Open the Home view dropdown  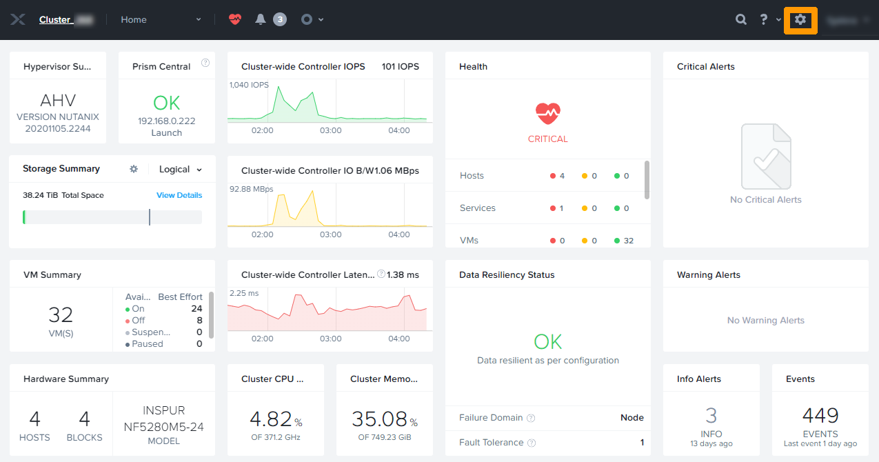tap(161, 20)
